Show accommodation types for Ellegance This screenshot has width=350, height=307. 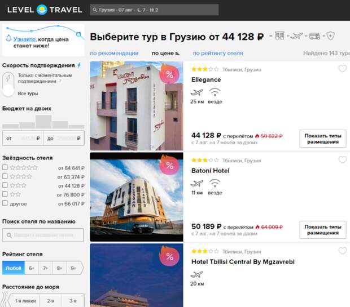coord(323,139)
